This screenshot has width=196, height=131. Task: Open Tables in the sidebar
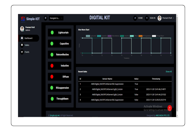27,45
